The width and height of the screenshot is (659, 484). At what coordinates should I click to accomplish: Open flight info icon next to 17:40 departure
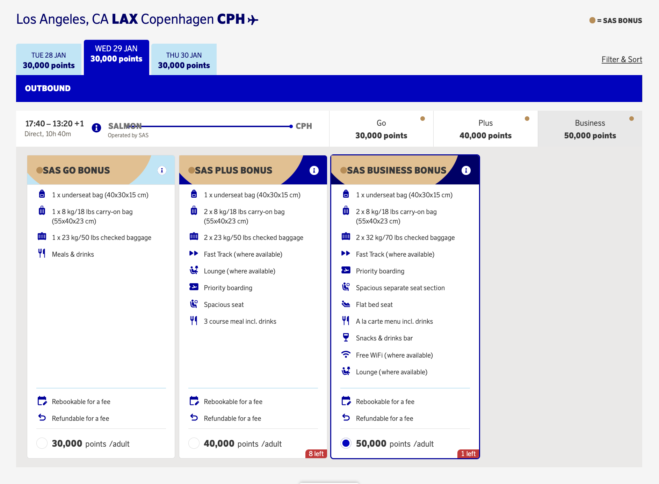pos(96,128)
